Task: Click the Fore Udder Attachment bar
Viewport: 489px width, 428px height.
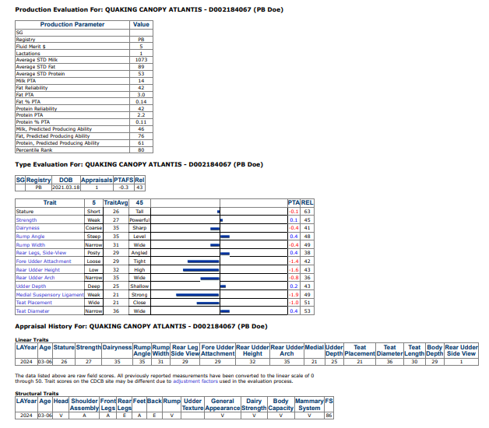Action: [203, 261]
